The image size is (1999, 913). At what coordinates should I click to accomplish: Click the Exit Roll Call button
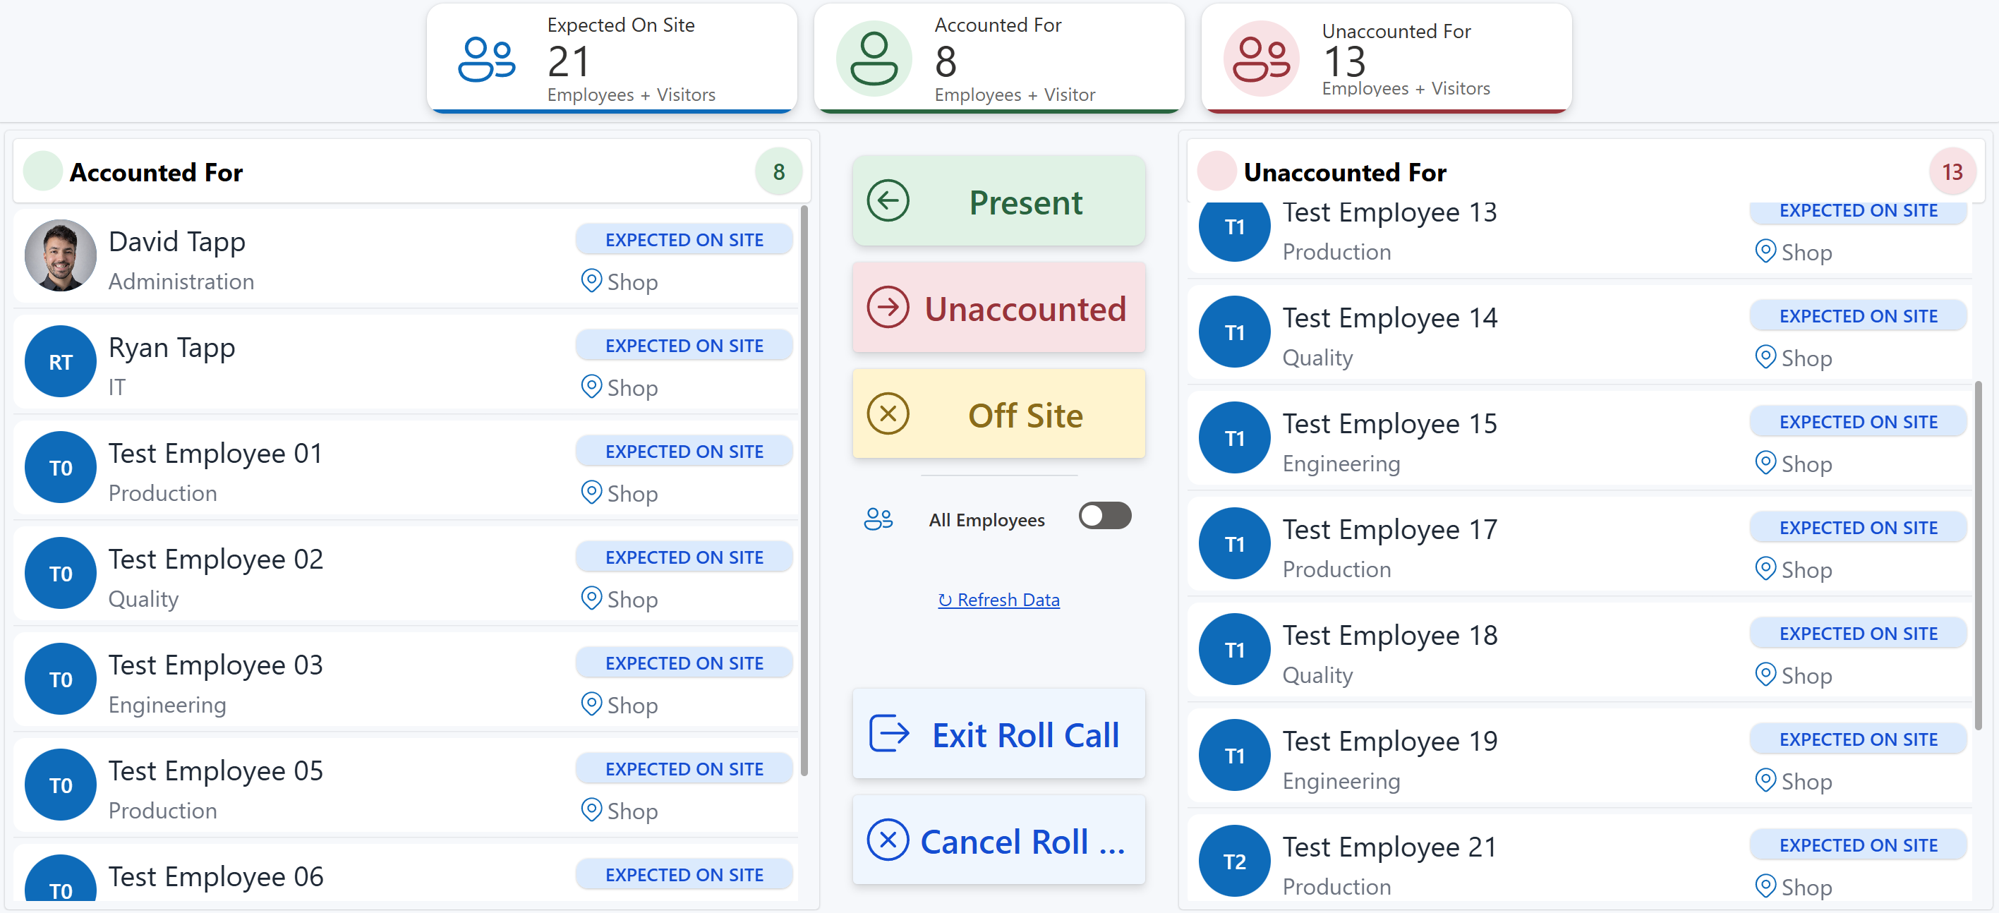998,734
